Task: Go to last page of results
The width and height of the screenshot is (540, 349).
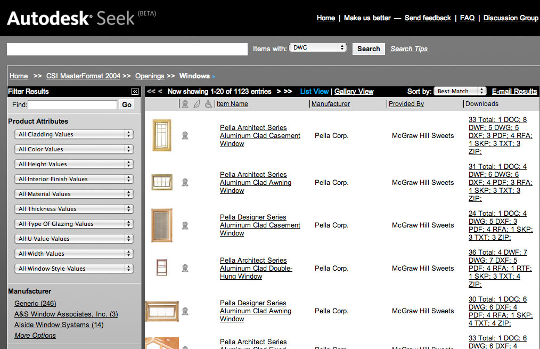Action: pos(288,91)
